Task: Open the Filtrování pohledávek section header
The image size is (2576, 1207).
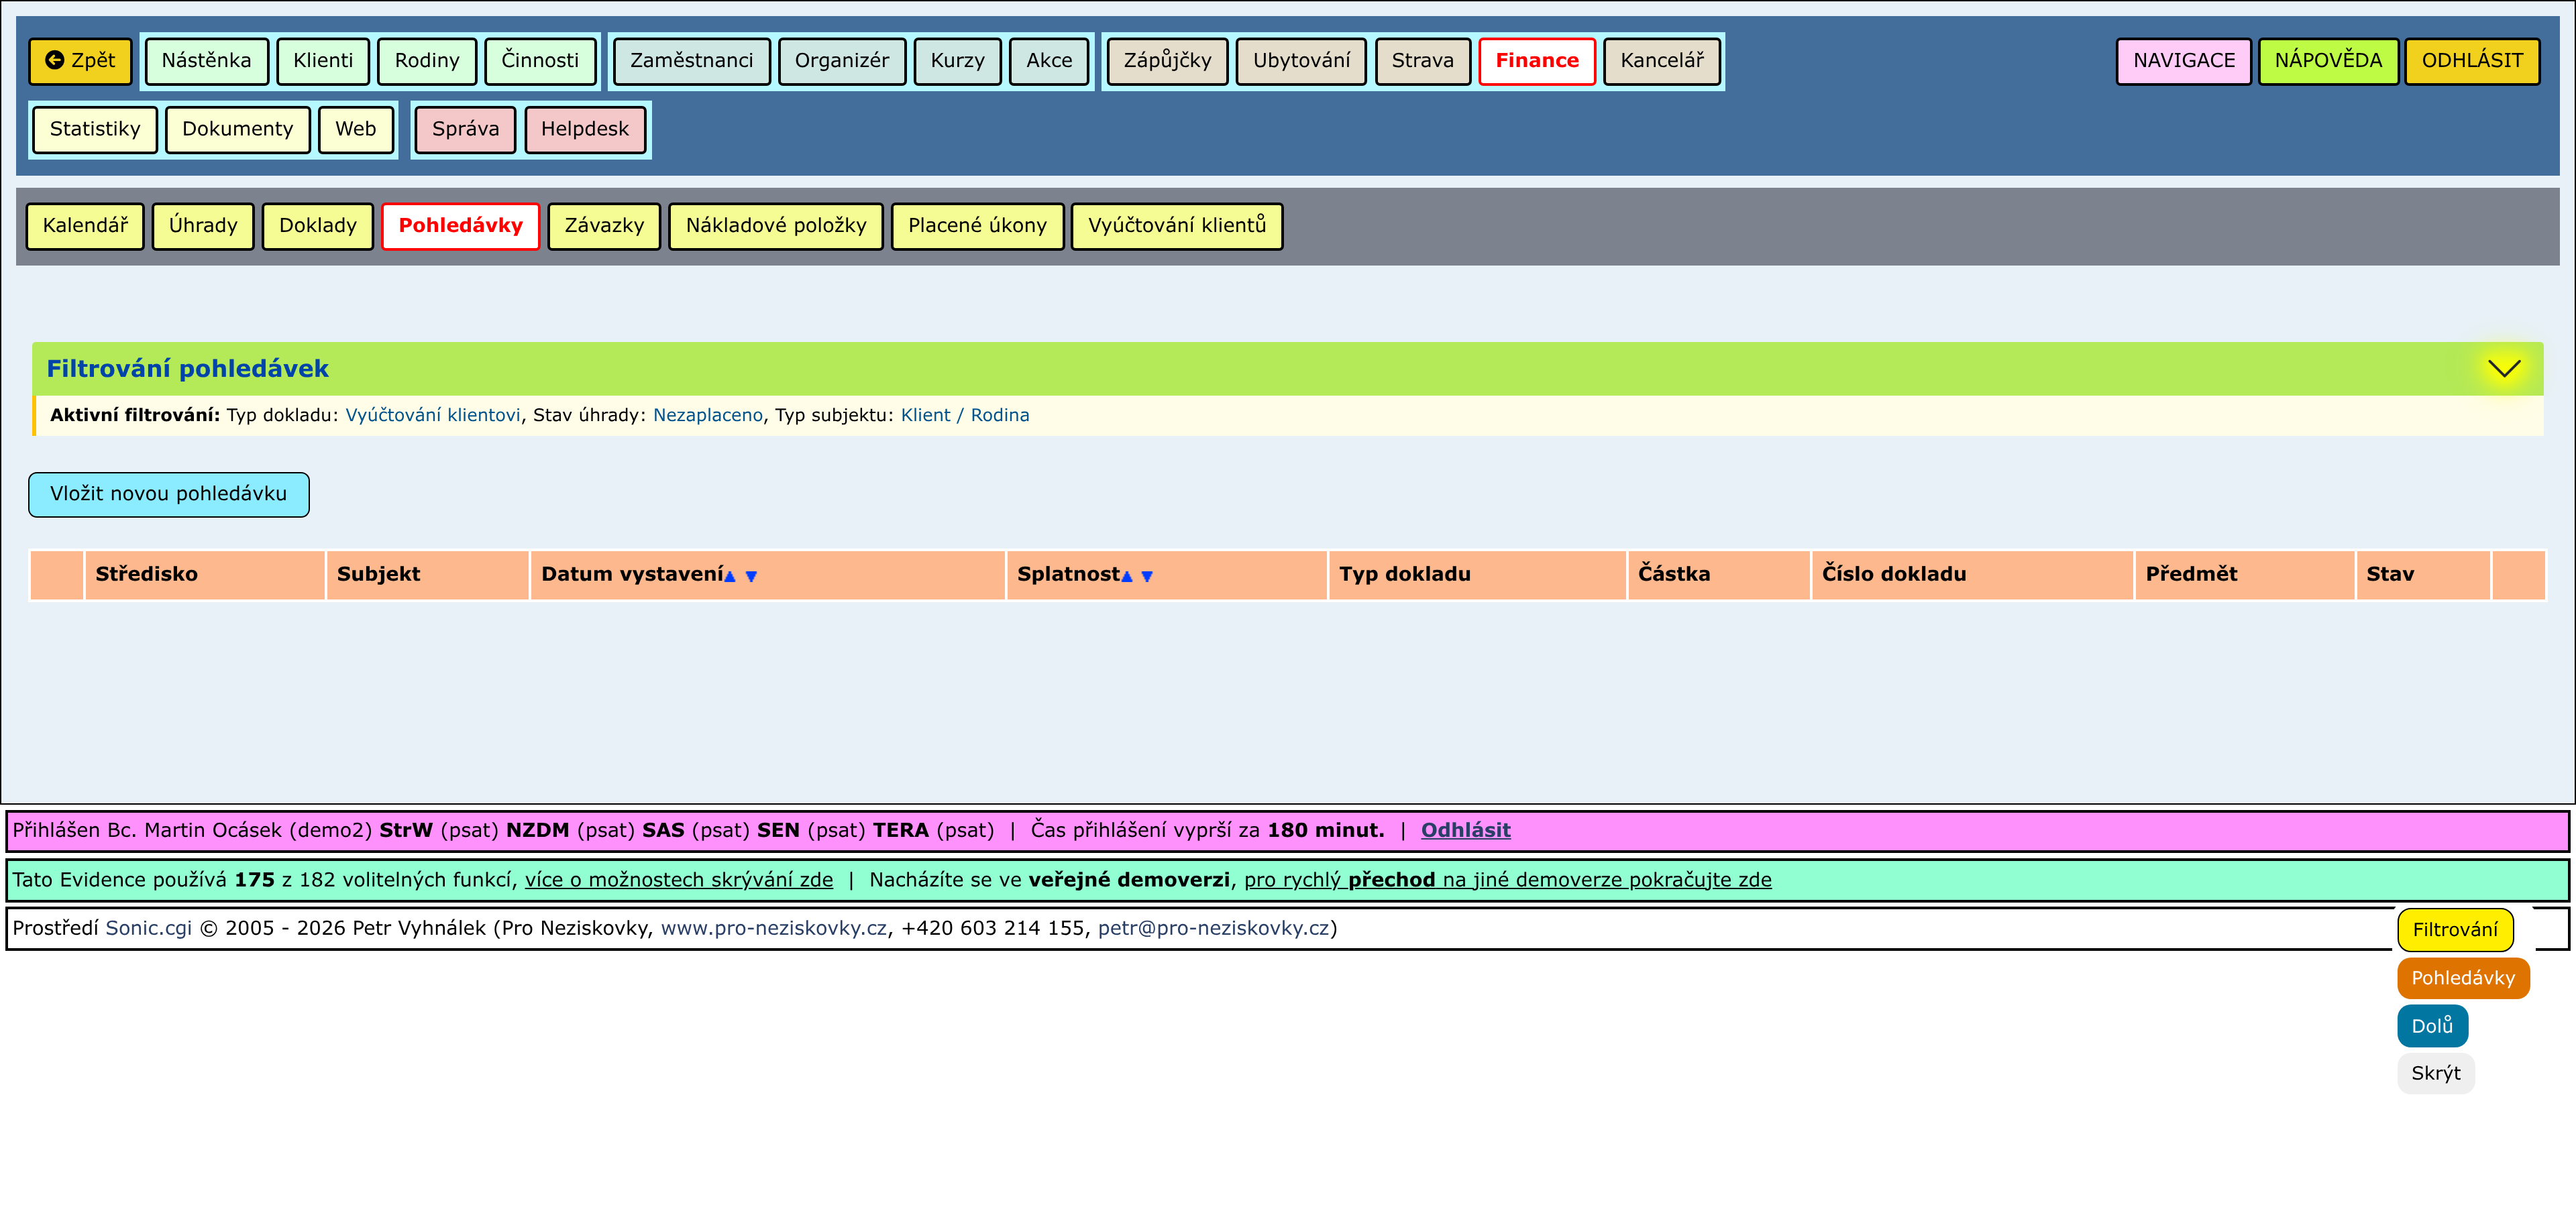Action: pyautogui.click(x=188, y=369)
